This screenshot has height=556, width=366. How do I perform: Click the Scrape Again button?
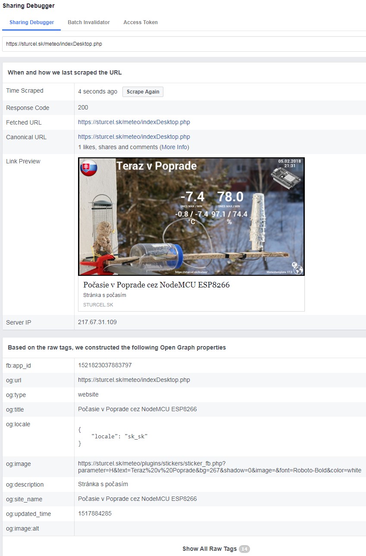point(143,92)
